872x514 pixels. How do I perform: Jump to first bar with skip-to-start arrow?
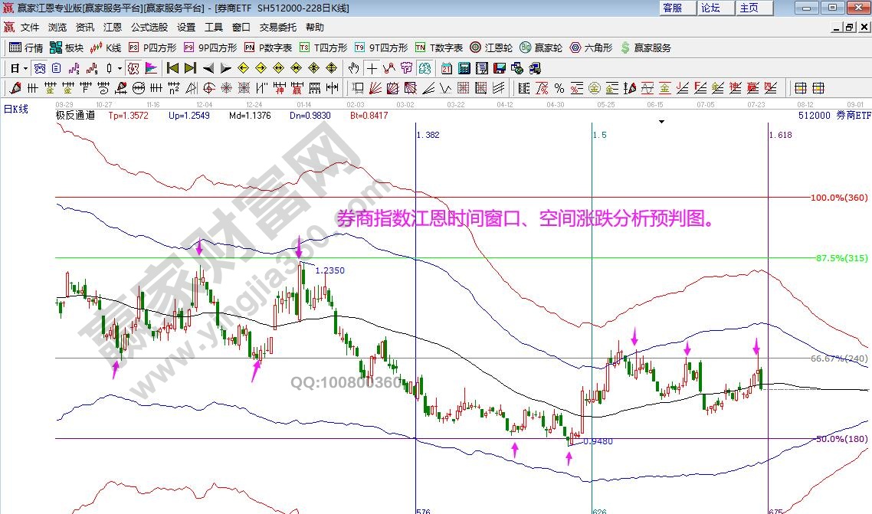173,67
